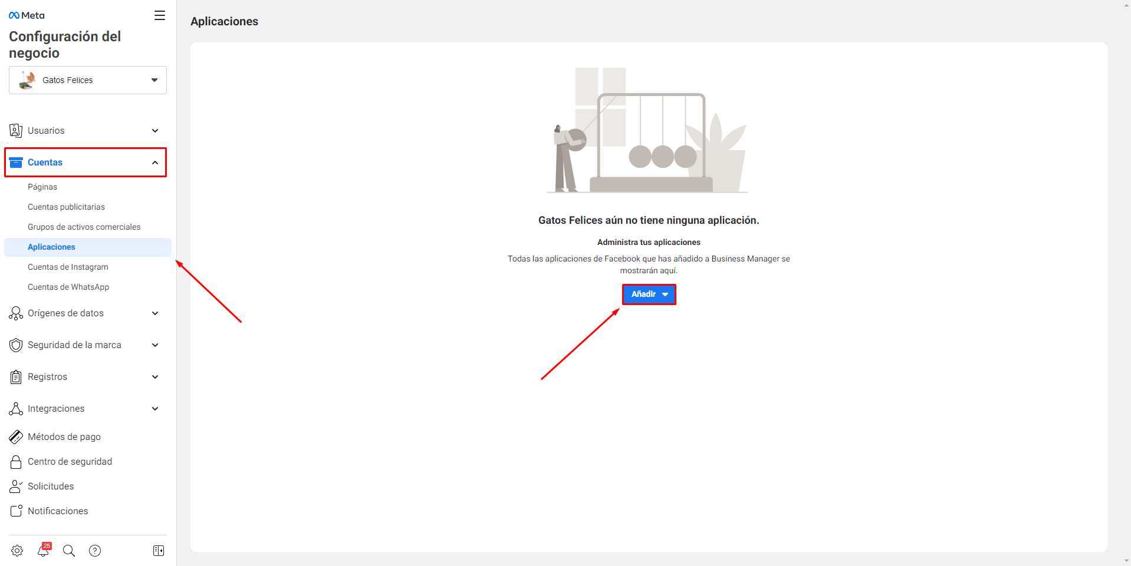Open Cuentas publicitarias
This screenshot has width=1131, height=566.
[66, 207]
